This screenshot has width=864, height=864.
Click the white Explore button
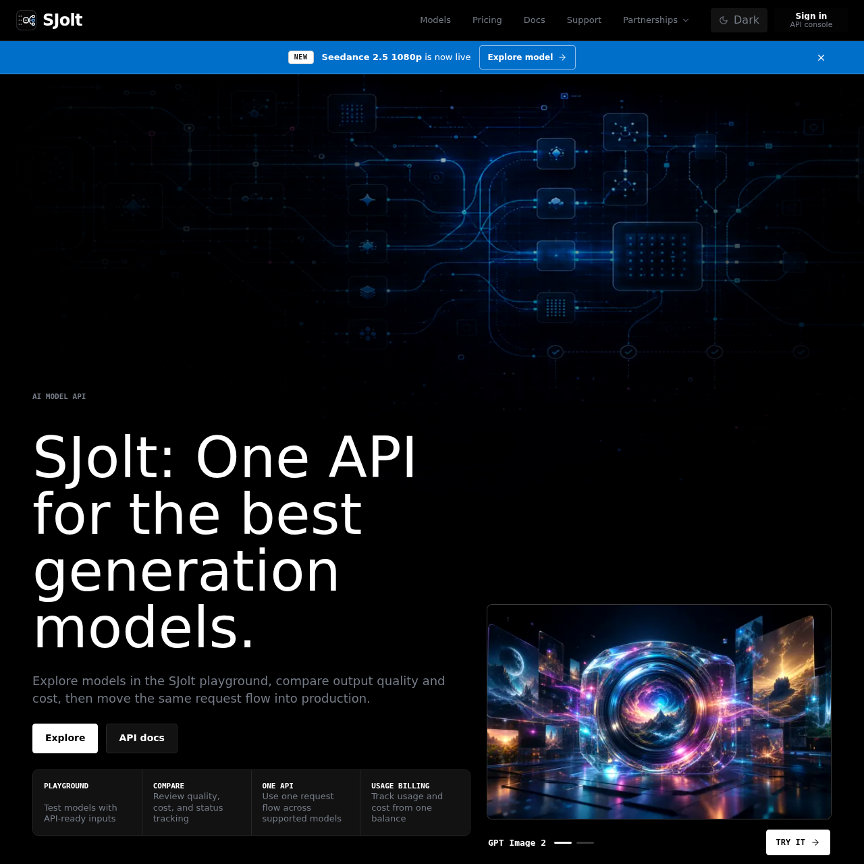[65, 738]
